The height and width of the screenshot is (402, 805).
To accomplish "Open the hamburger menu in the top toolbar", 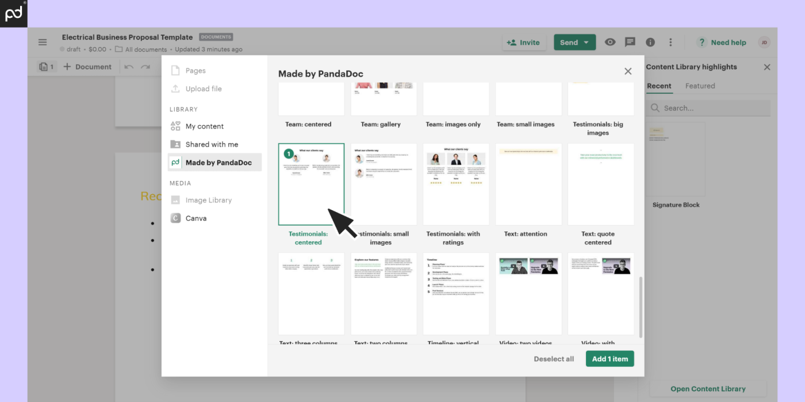I will click(x=43, y=42).
